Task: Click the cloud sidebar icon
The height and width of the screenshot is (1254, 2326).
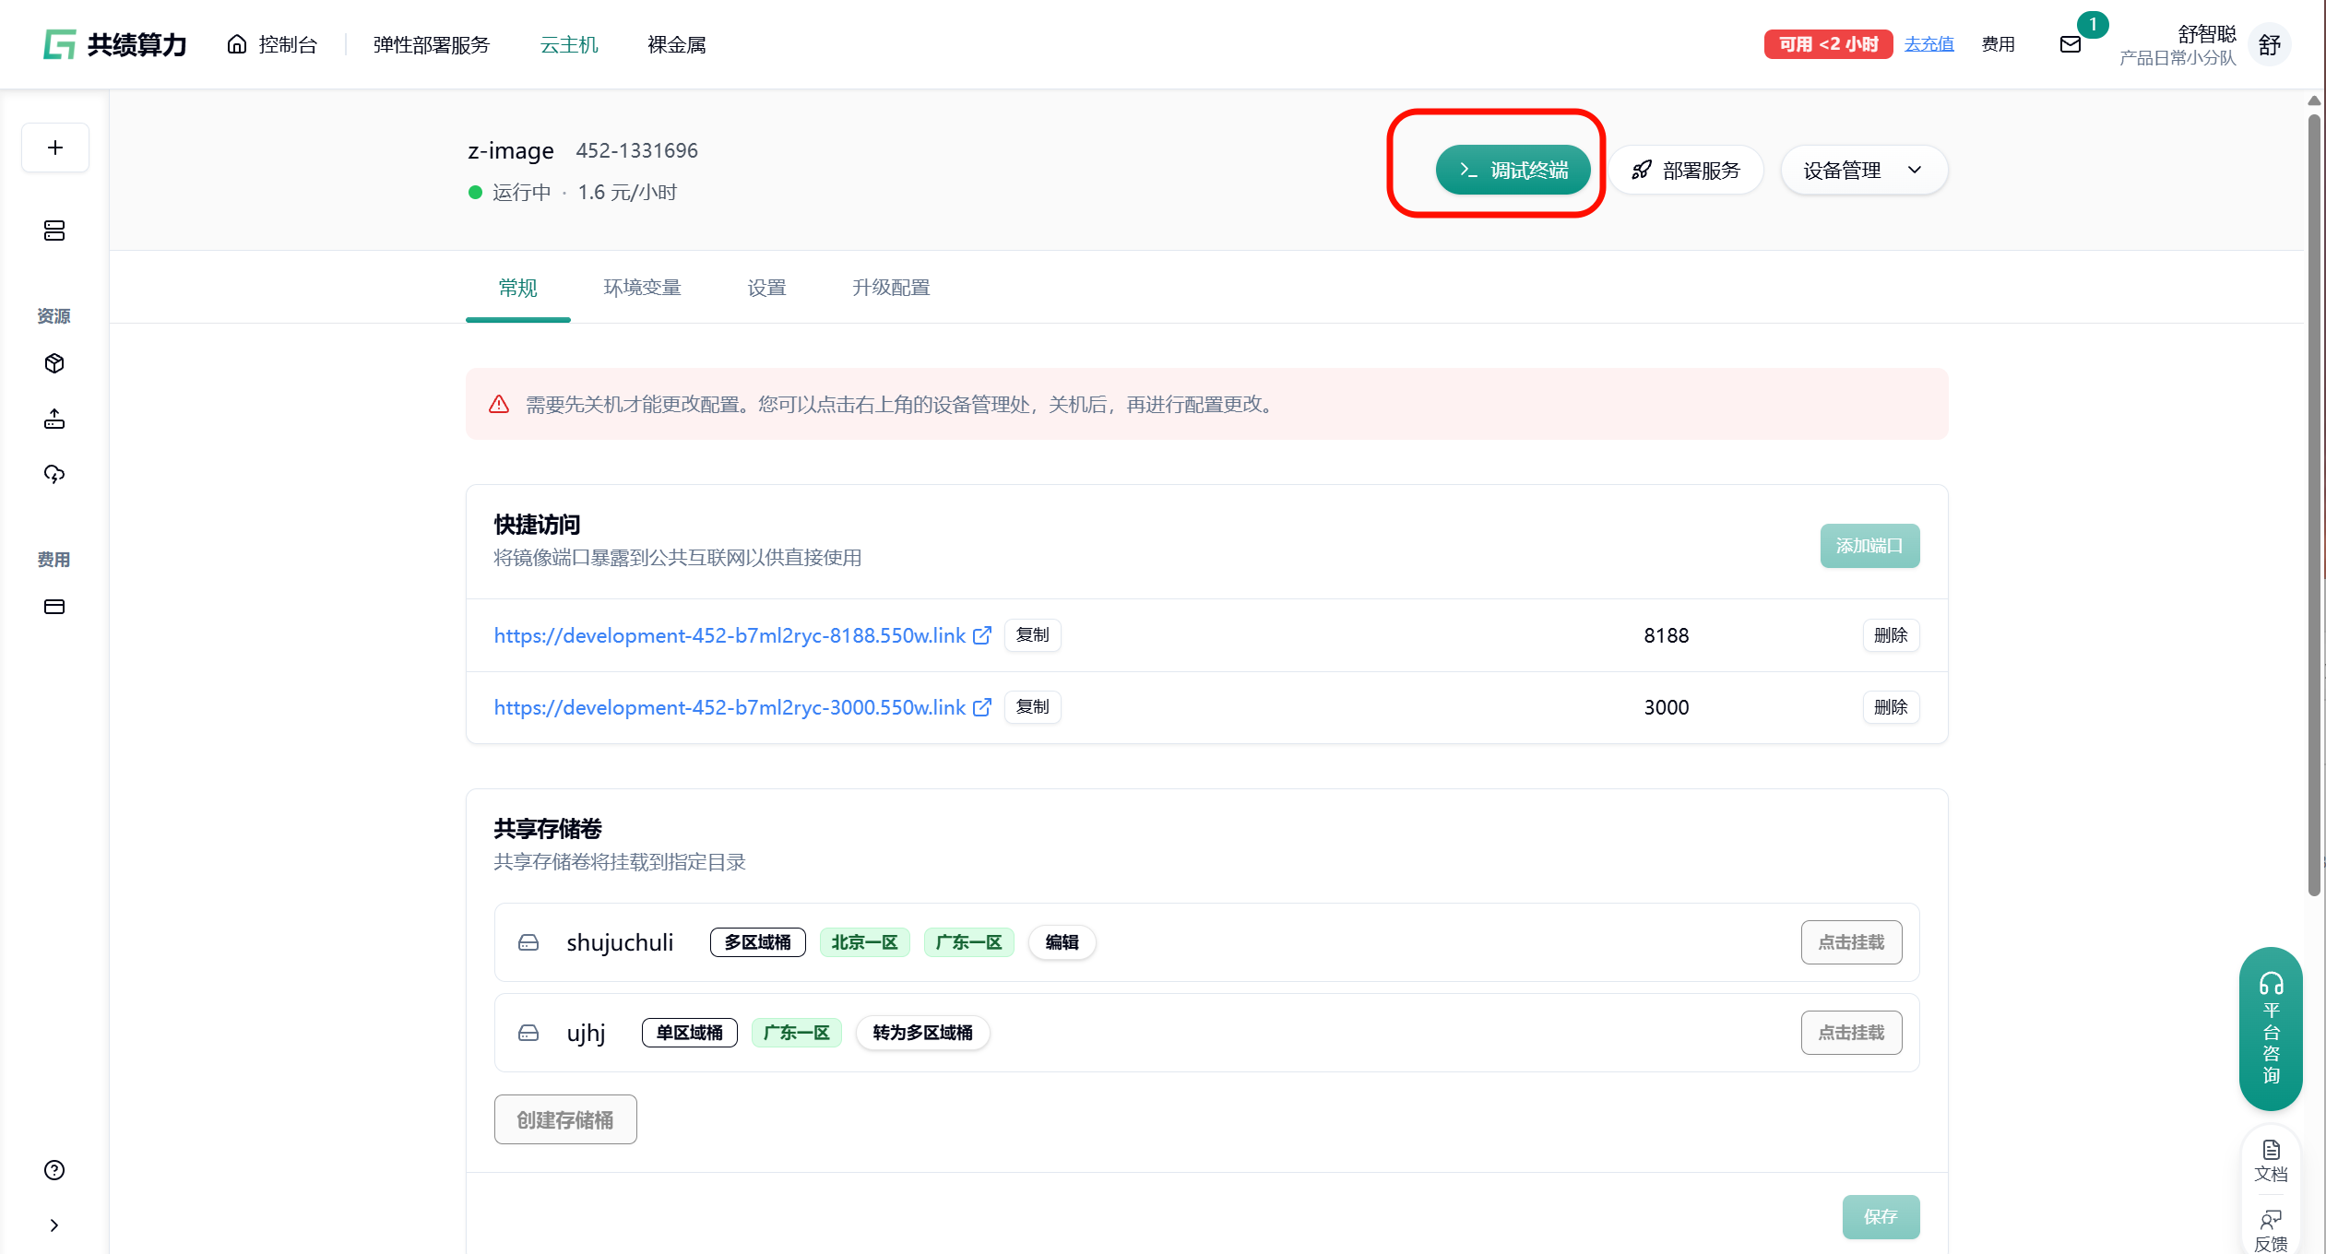Action: click(x=54, y=474)
